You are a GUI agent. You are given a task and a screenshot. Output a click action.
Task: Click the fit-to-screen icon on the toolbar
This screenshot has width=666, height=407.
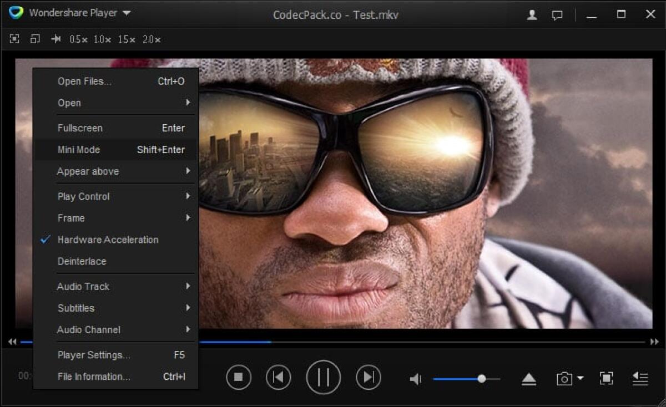click(13, 39)
